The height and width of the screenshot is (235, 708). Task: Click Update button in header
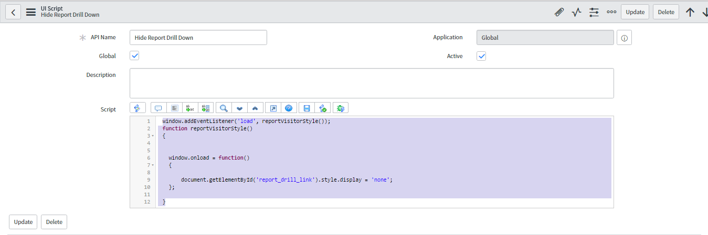click(x=635, y=12)
